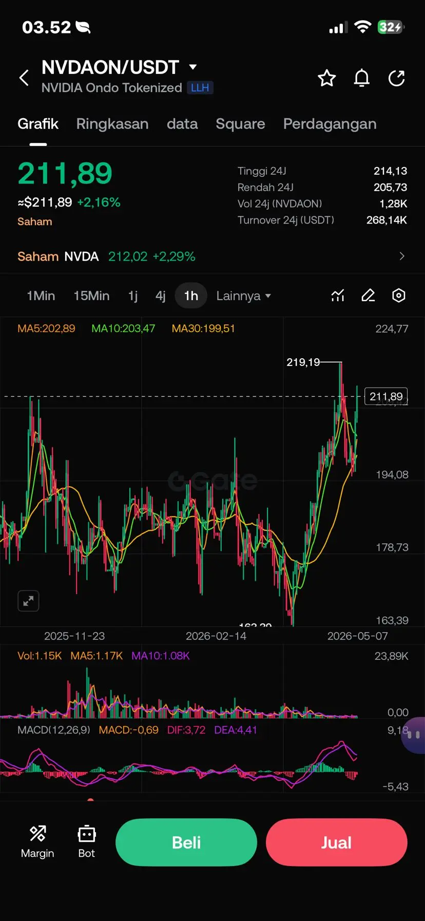Tap the LLH badge
The width and height of the screenshot is (425, 921).
pos(200,88)
